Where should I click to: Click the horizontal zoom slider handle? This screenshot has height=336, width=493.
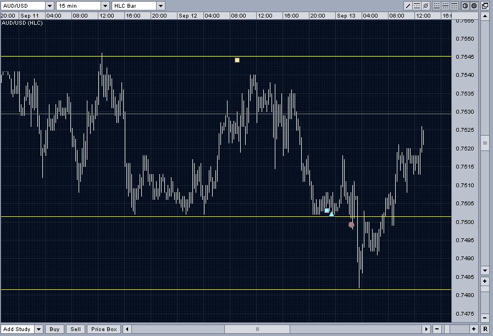448,329
